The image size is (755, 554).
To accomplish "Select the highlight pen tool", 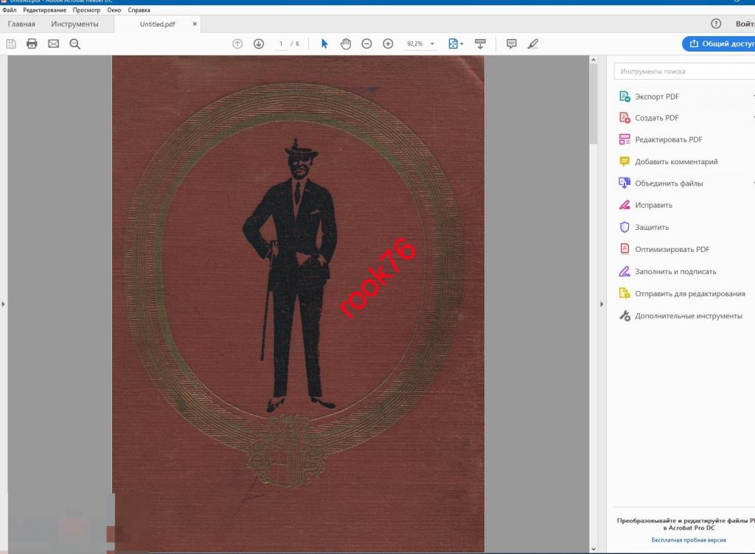I will pyautogui.click(x=532, y=43).
